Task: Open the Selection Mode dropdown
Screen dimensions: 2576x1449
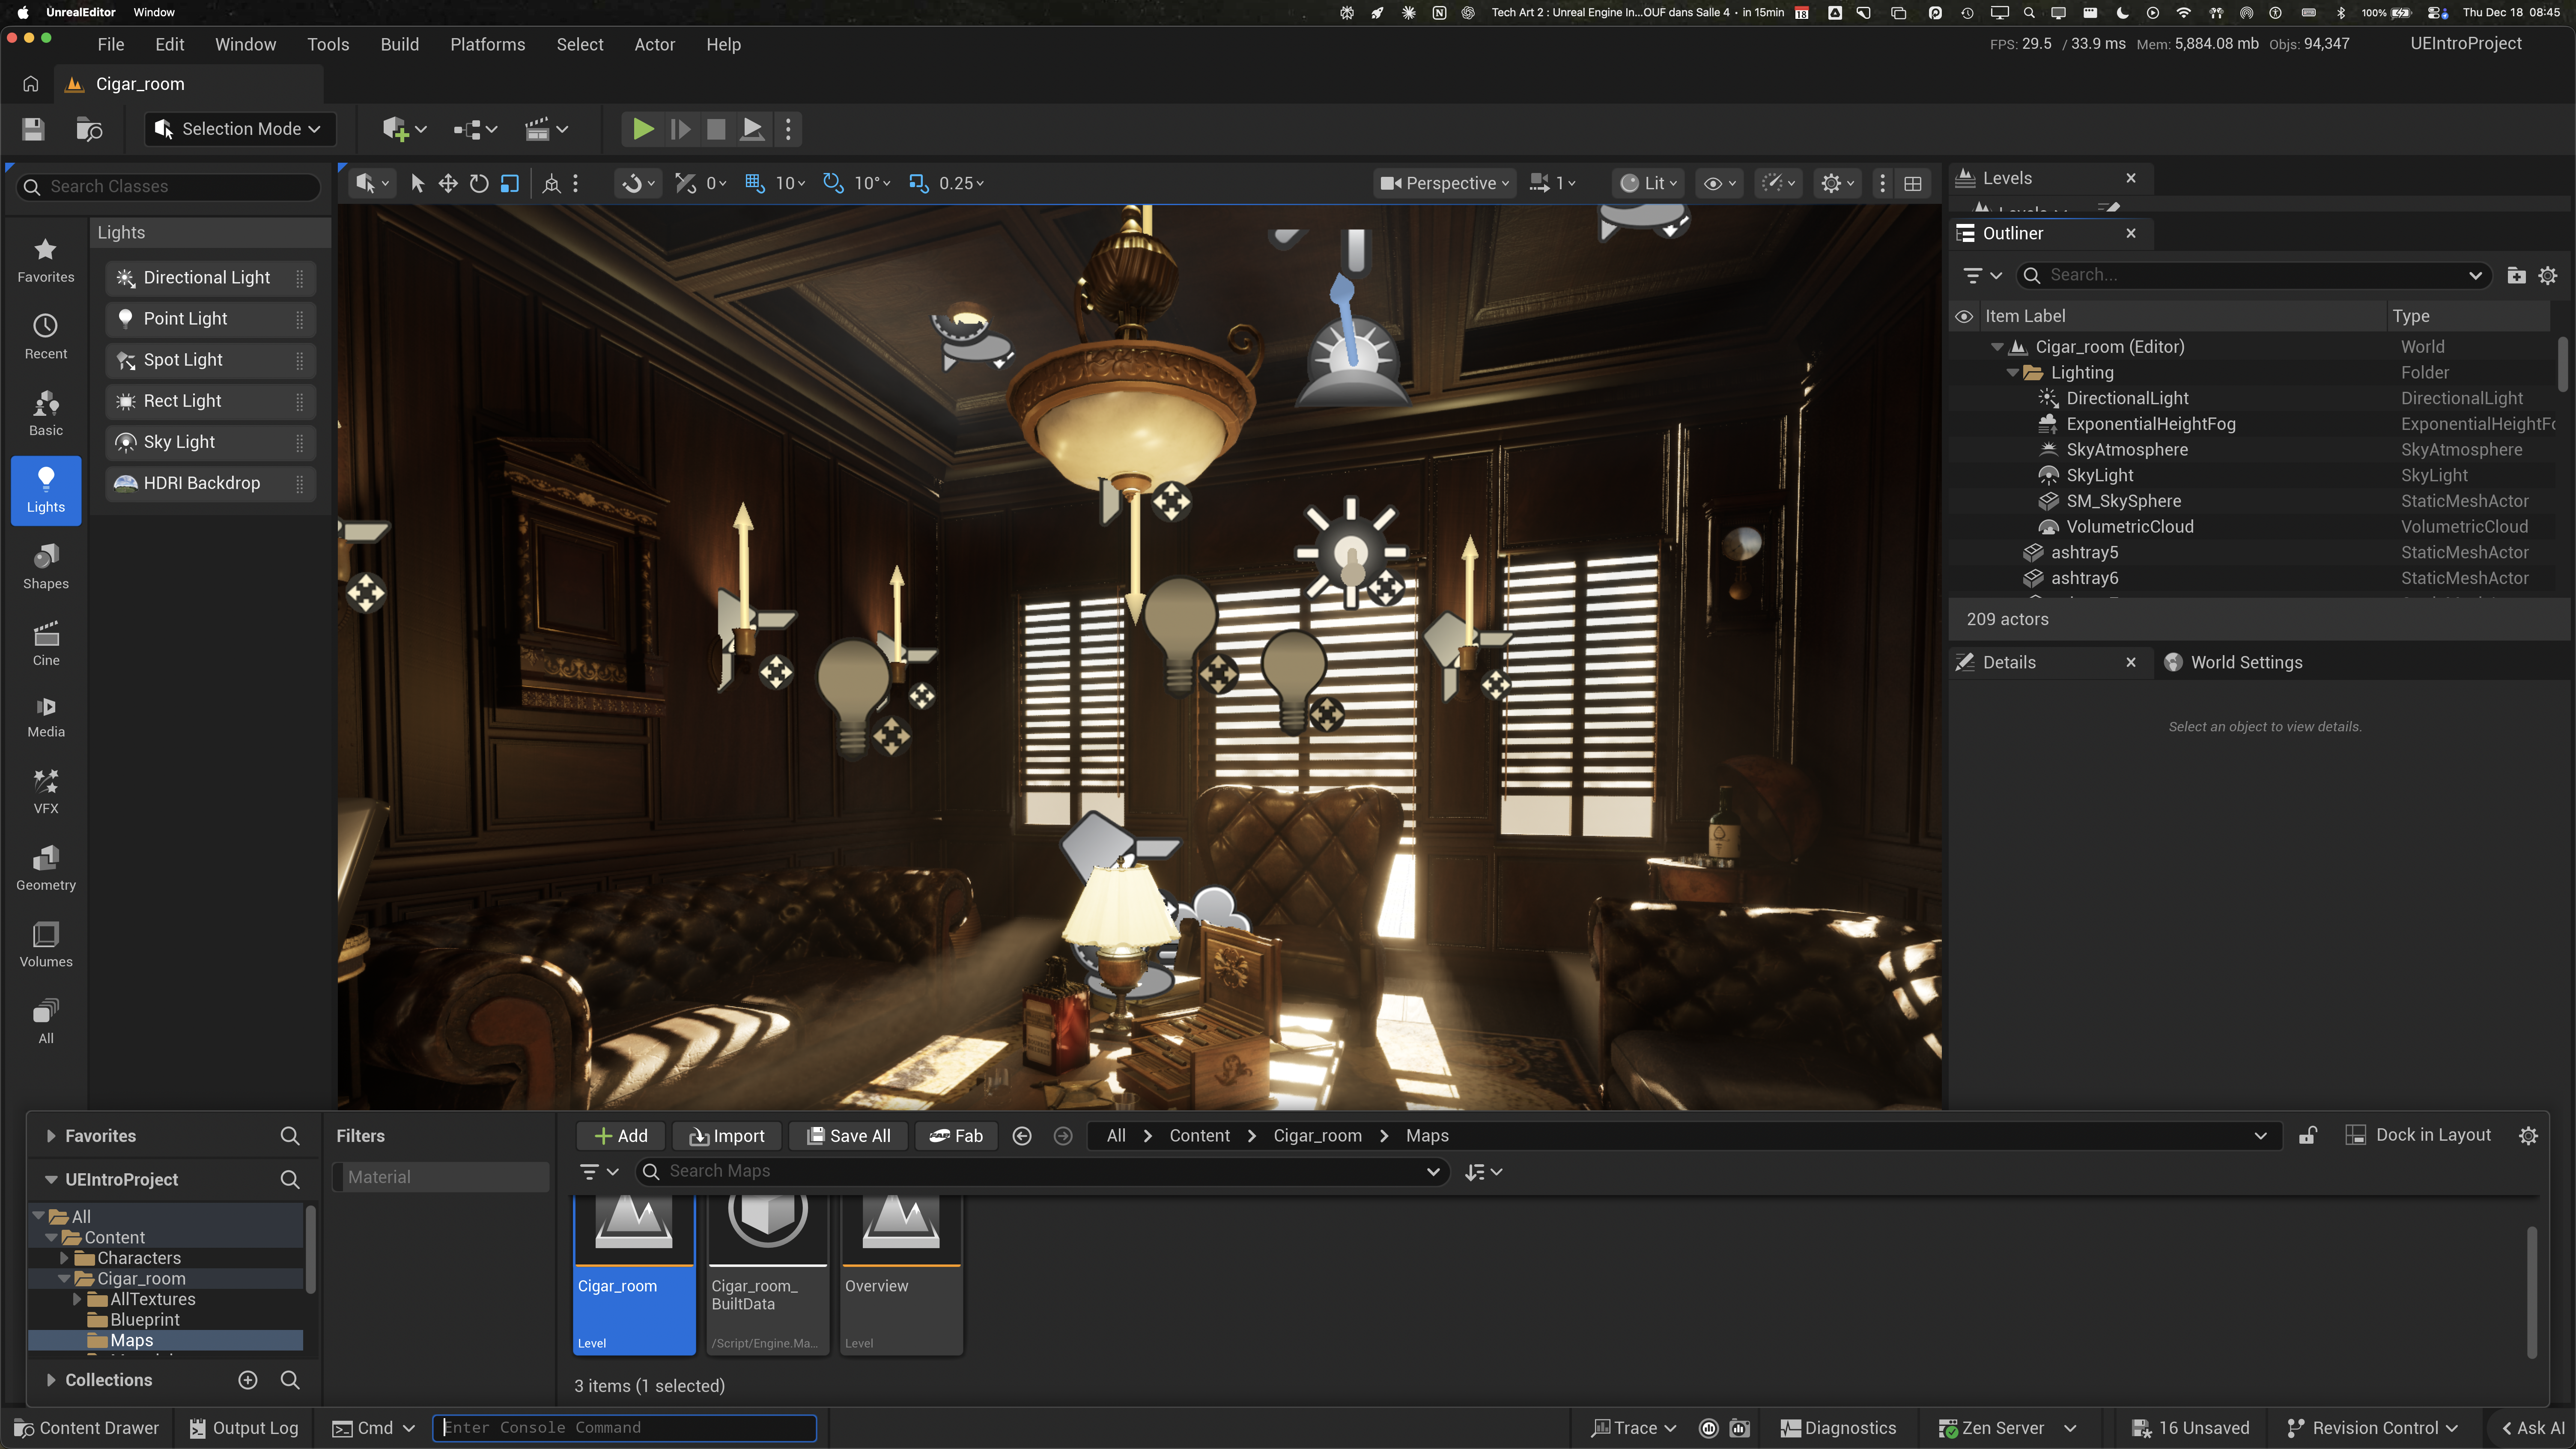Action: click(x=239, y=129)
